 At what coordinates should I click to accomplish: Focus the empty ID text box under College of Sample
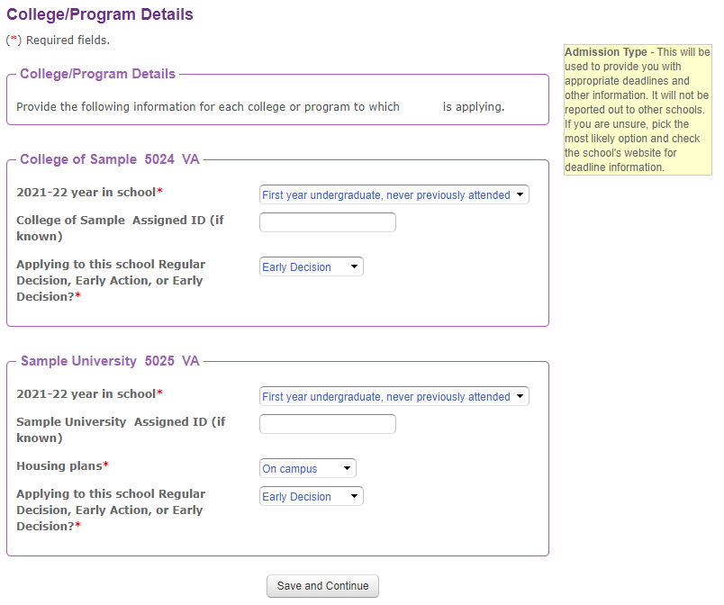point(327,221)
